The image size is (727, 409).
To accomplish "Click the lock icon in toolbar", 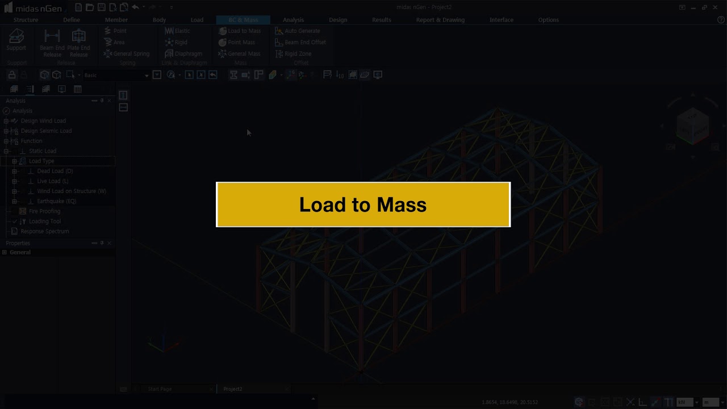I will pyautogui.click(x=12, y=75).
